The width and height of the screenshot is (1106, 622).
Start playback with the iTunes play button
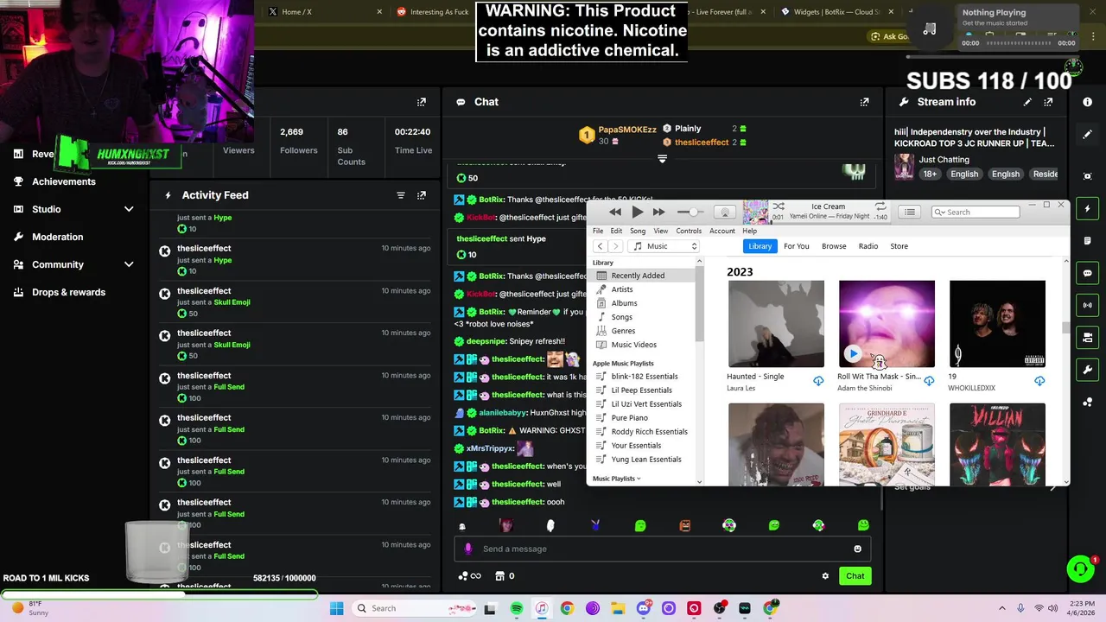tap(637, 212)
